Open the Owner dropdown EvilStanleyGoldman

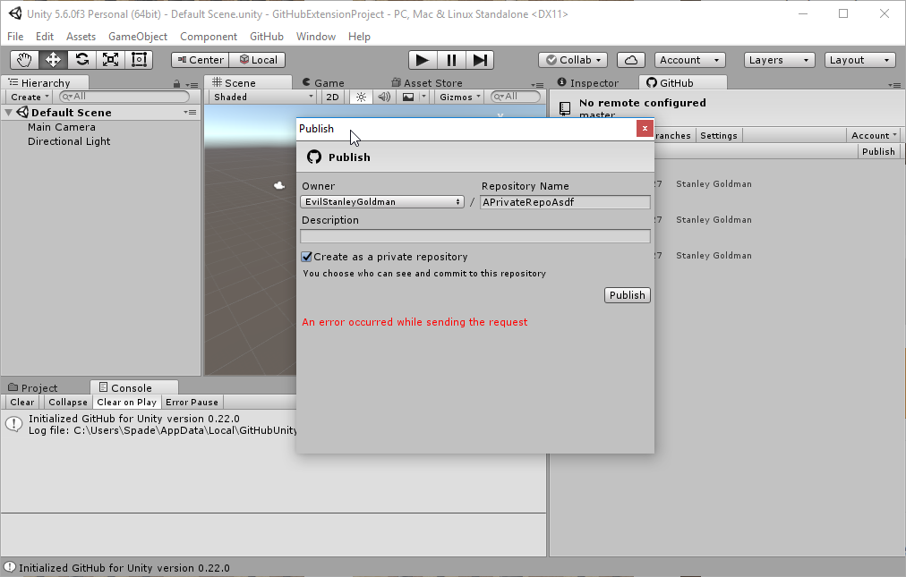point(382,202)
